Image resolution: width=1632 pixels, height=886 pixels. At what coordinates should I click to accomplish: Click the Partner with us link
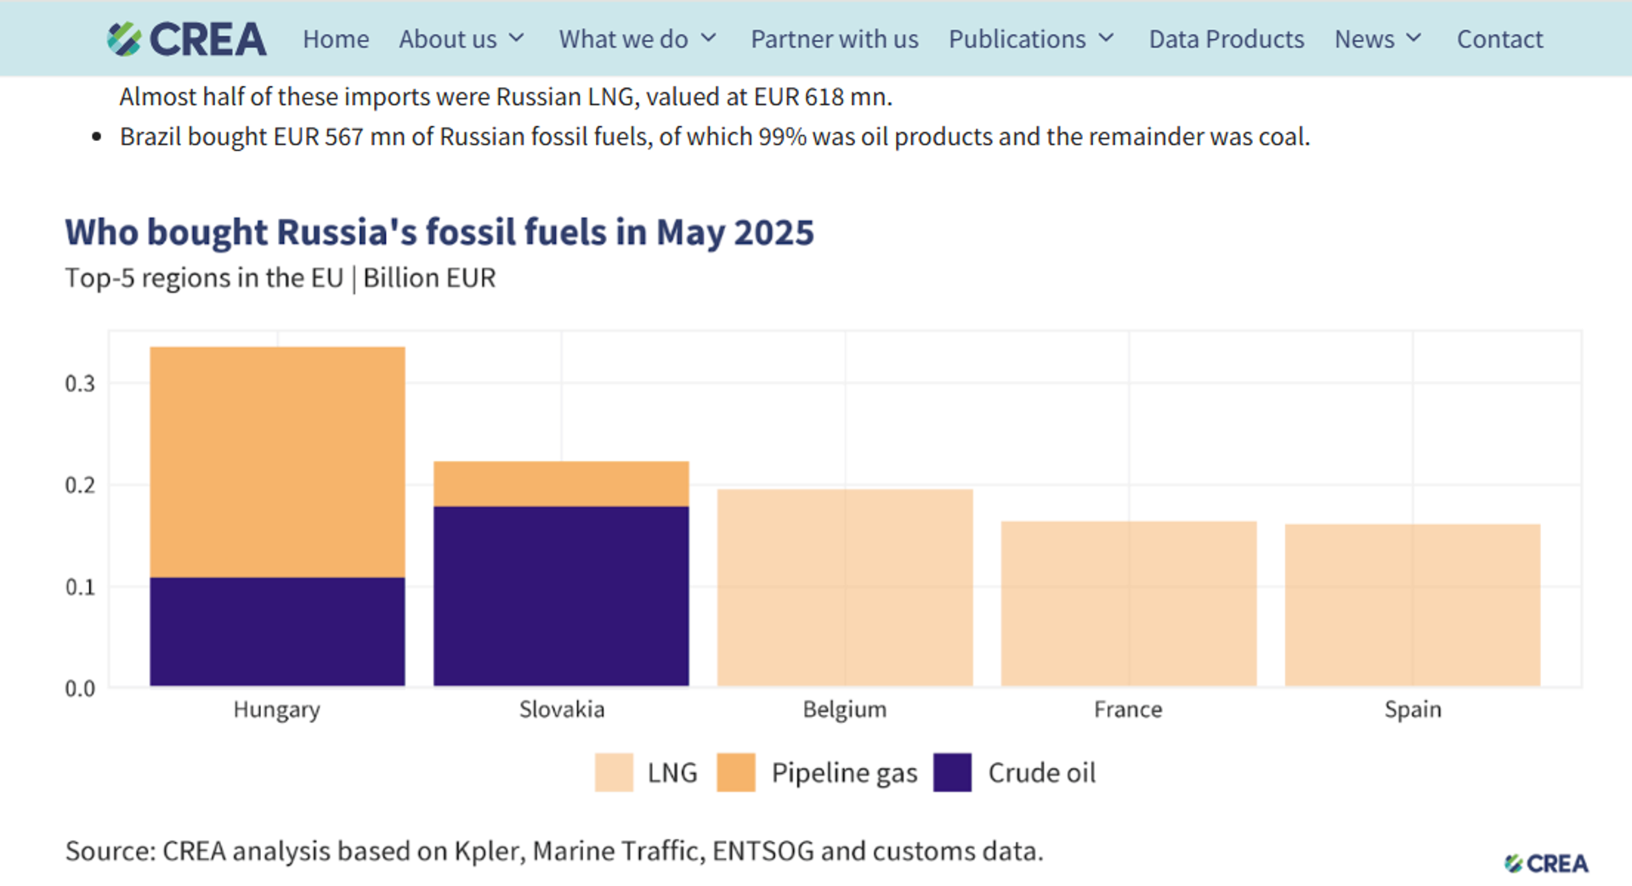(x=834, y=38)
